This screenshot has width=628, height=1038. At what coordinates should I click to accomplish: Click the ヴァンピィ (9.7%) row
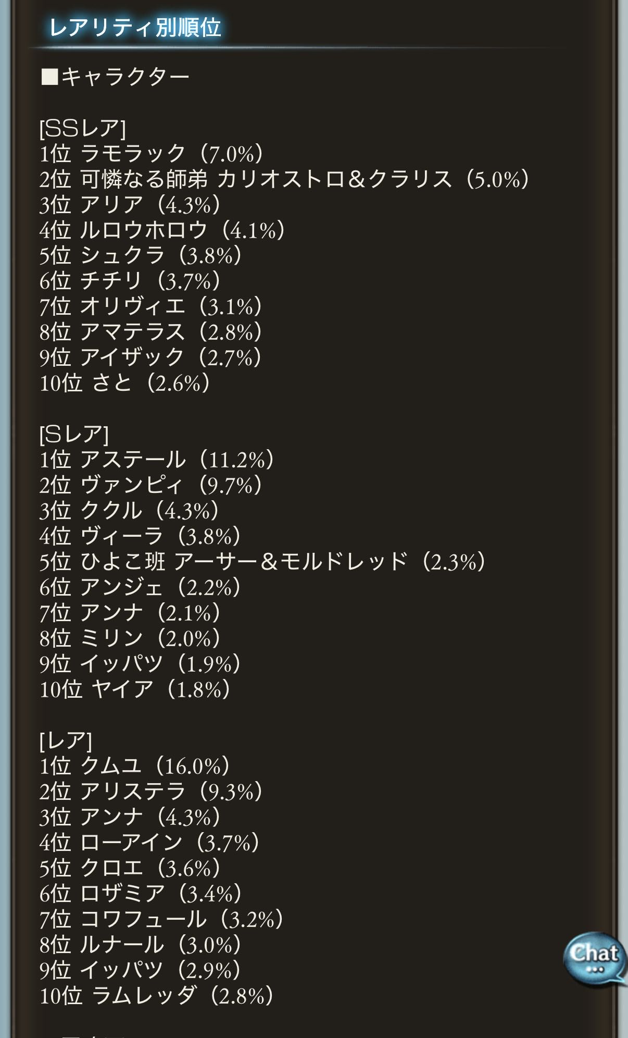pyautogui.click(x=150, y=485)
